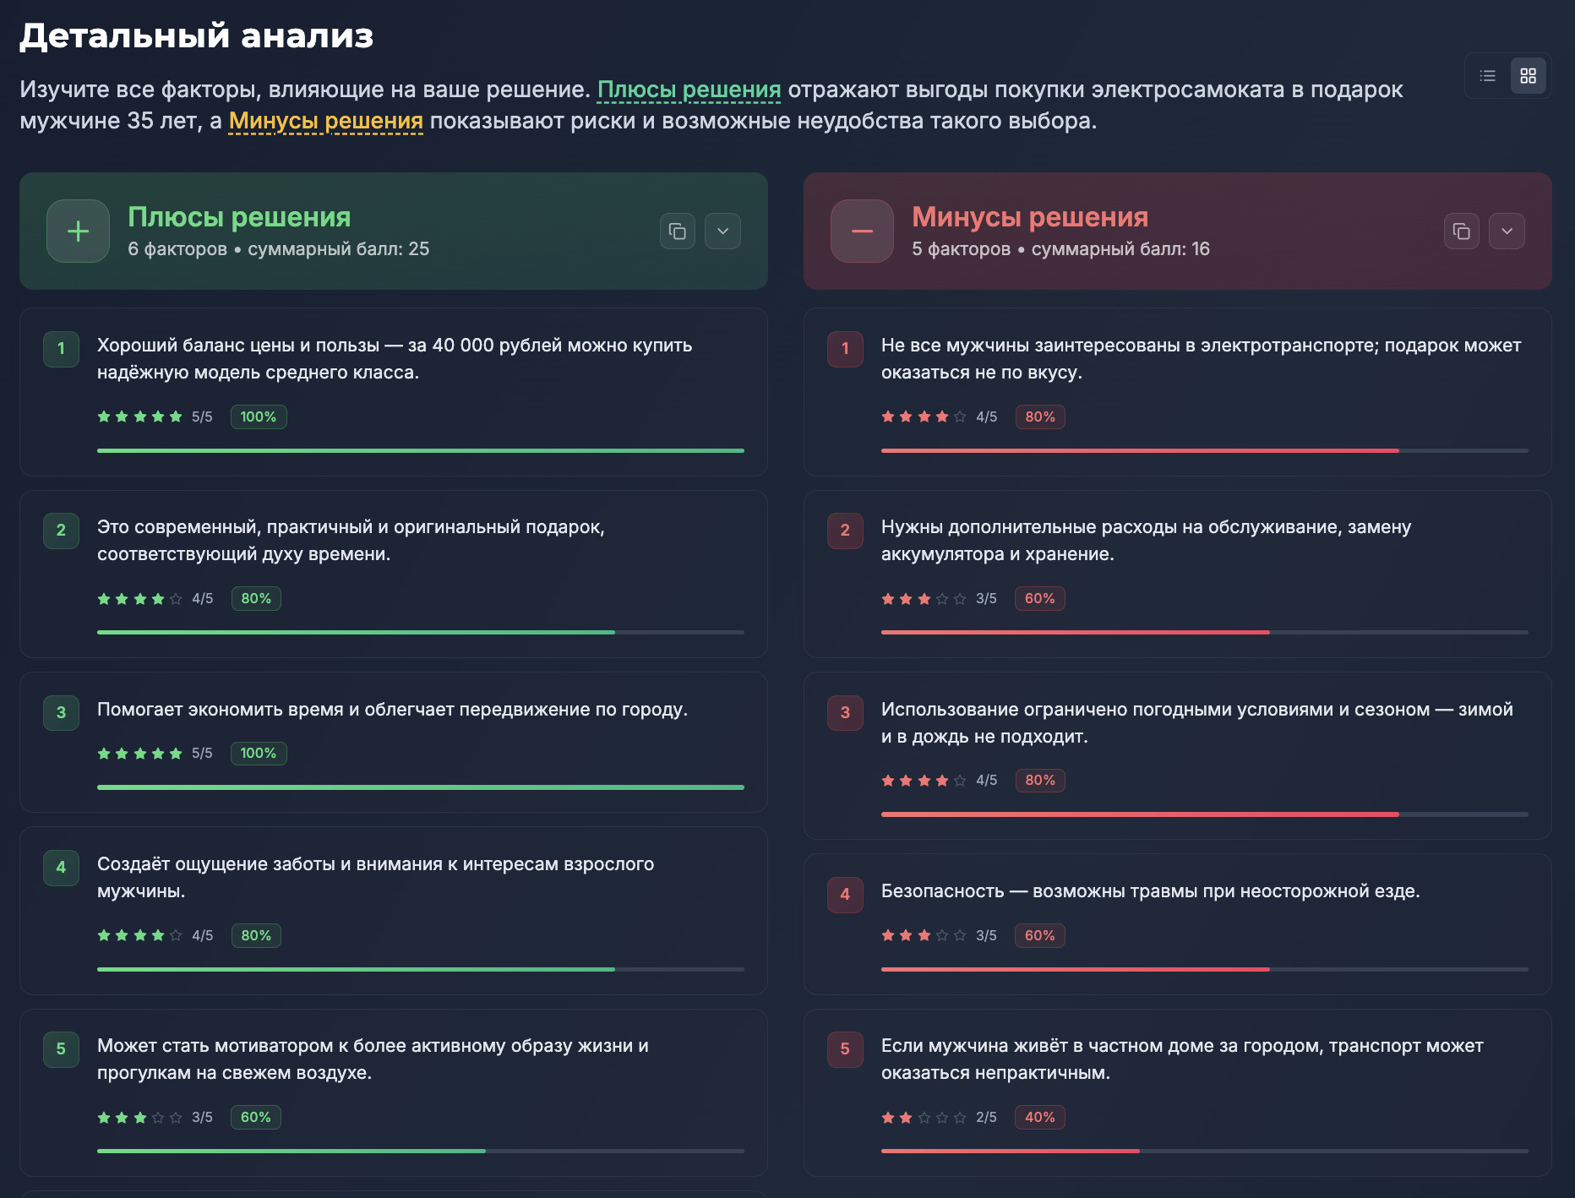Select the pro about saving time in city
Image resolution: width=1575 pixels, height=1198 pixels.
392,710
